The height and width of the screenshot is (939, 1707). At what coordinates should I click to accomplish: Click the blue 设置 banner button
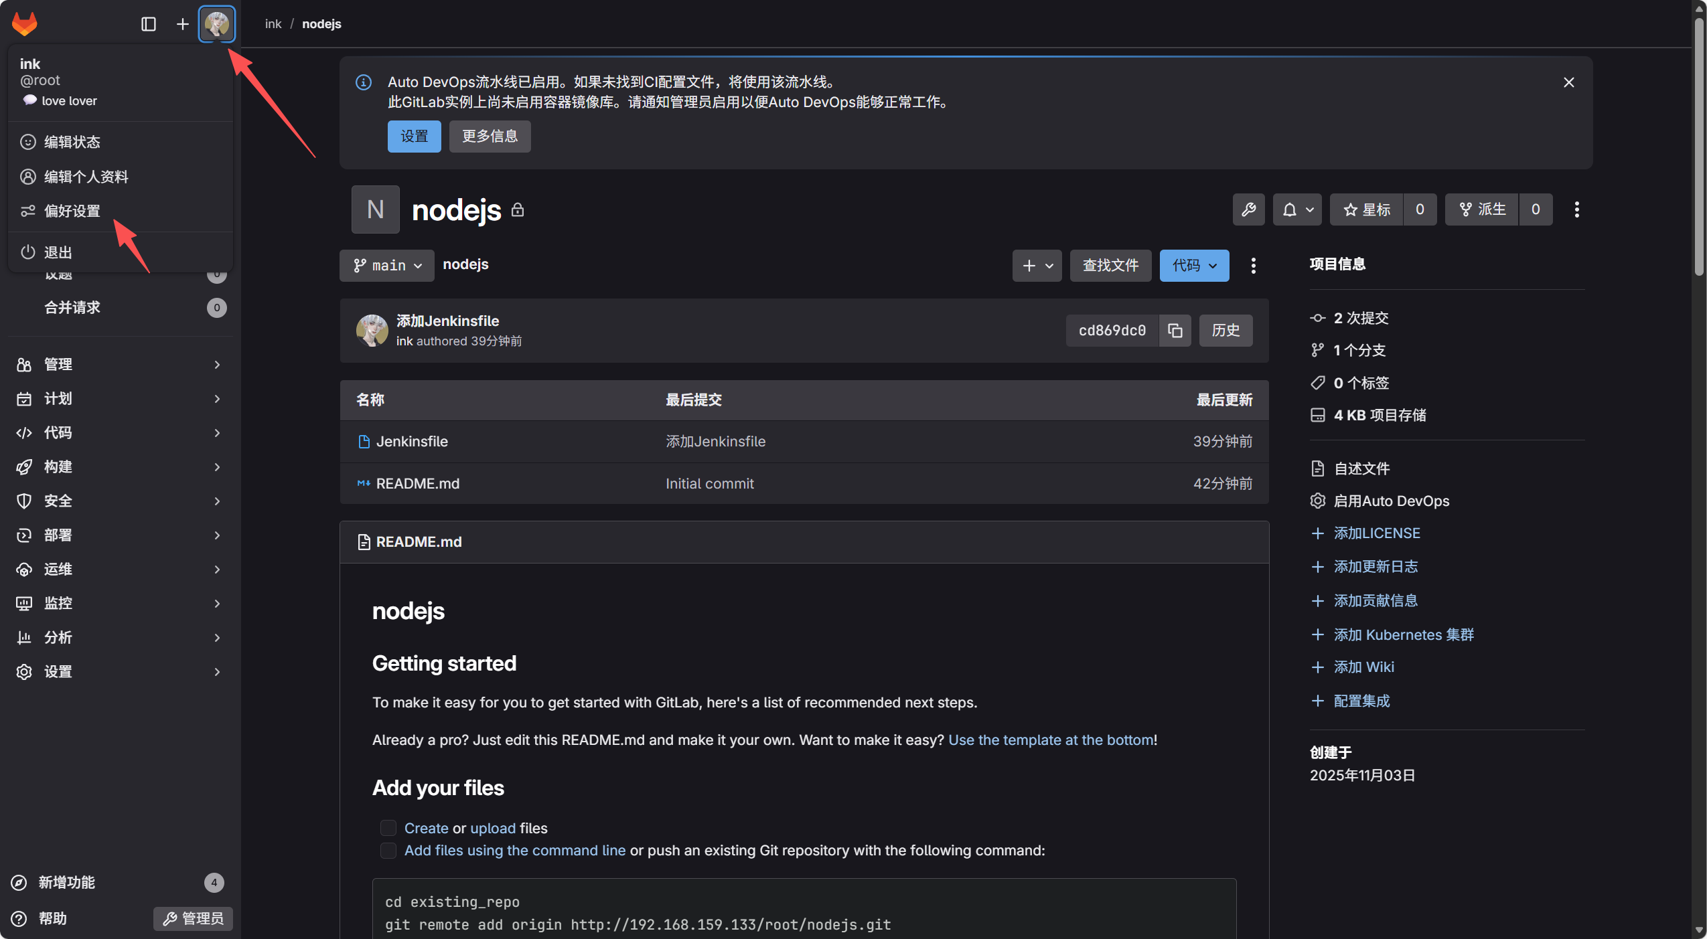pyautogui.click(x=414, y=137)
